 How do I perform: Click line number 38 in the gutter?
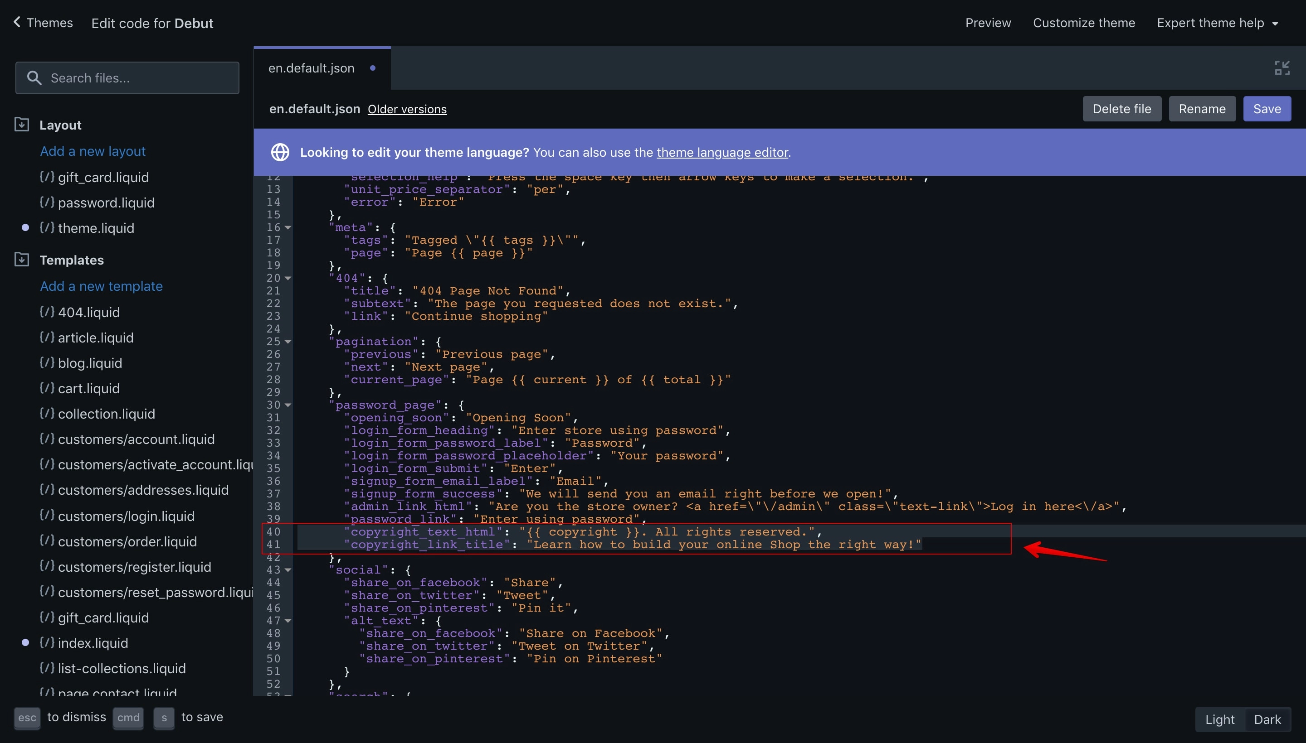(273, 506)
